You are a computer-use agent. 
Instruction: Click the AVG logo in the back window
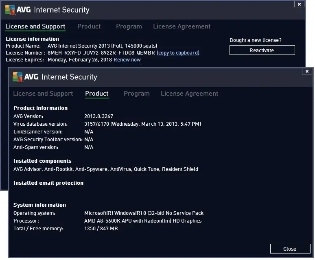[18, 10]
